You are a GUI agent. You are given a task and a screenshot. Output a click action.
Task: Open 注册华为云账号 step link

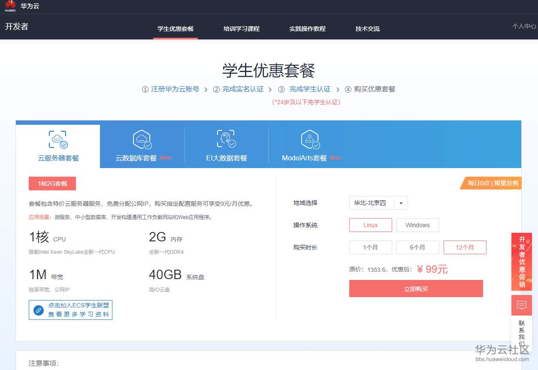[175, 89]
